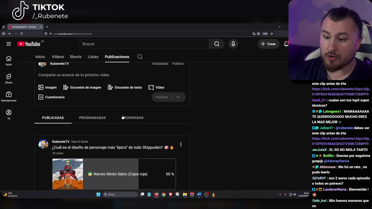Click the Naruto Modo Sabio poll image

click(x=68, y=174)
